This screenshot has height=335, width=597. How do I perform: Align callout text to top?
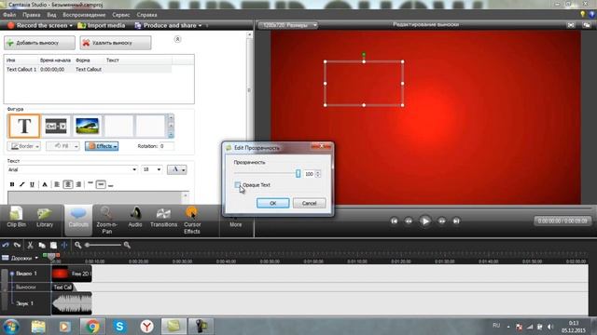(x=90, y=184)
